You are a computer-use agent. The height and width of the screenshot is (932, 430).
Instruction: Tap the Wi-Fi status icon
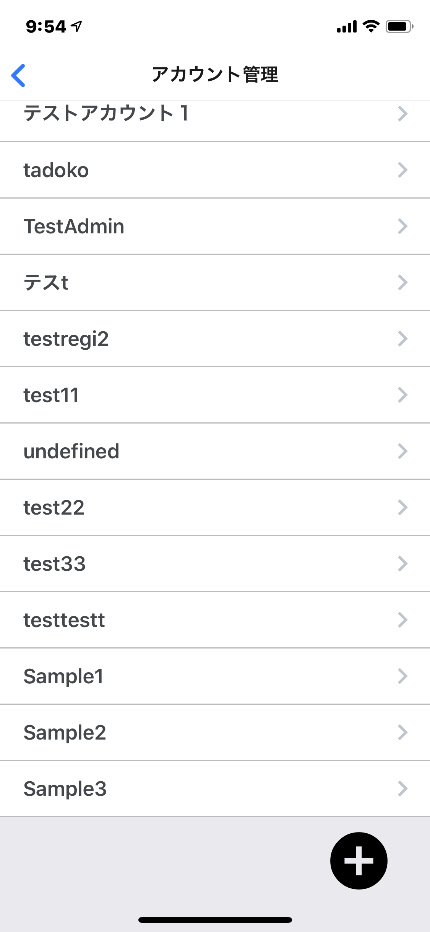[370, 26]
